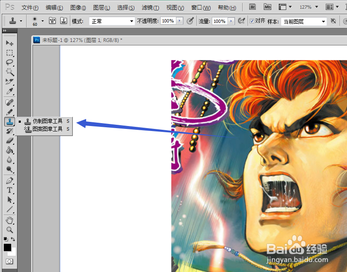Open the 文件 menu
The height and width of the screenshot is (272, 347).
(x=30, y=8)
